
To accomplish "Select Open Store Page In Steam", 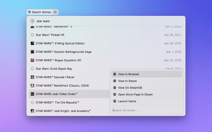I will tap(135, 94).
